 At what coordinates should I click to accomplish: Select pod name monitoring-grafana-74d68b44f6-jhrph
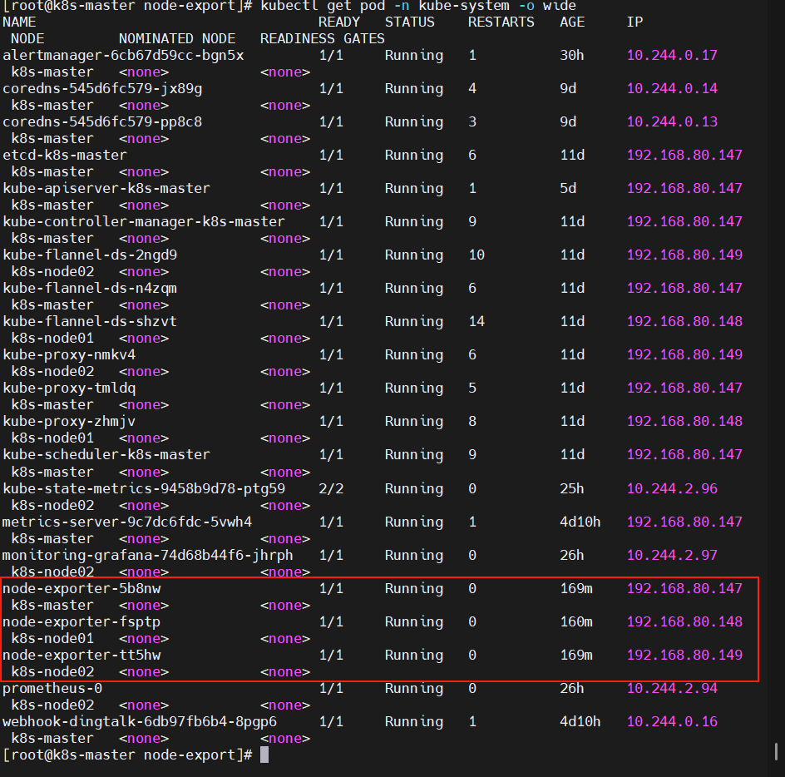click(148, 555)
